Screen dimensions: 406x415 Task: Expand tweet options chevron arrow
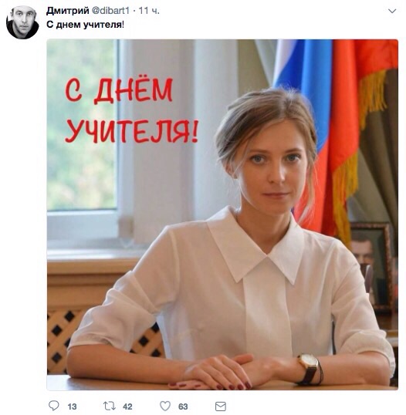coord(392,11)
